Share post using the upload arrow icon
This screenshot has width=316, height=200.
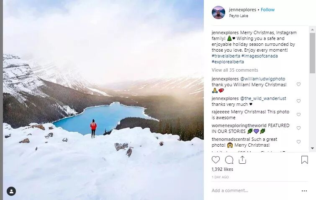[x=242, y=160]
